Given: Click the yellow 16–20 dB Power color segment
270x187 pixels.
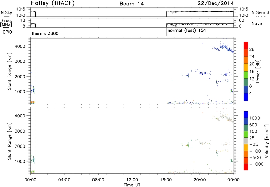Looking at the screenshot, I should click(246, 68).
